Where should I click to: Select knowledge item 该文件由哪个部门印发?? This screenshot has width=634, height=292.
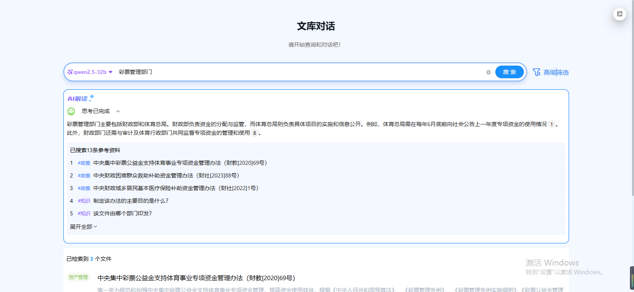point(122,213)
